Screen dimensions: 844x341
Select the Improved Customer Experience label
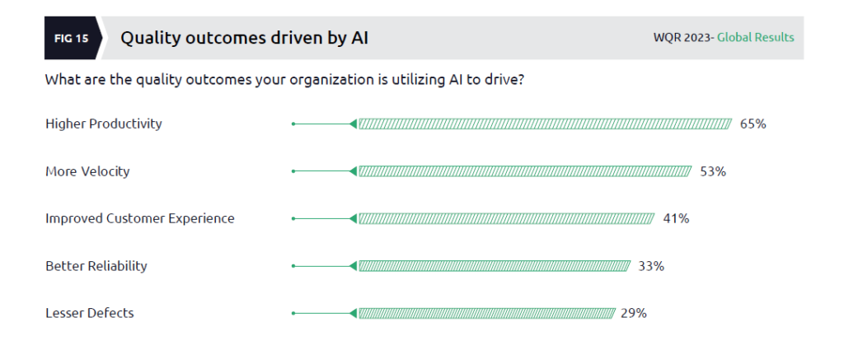(x=140, y=219)
